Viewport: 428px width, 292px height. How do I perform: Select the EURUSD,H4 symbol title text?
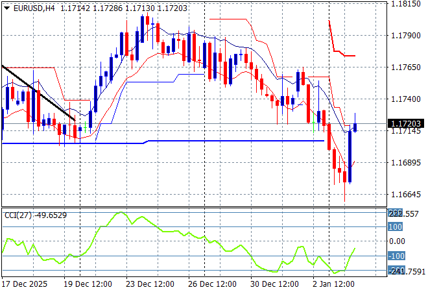pyautogui.click(x=34, y=8)
